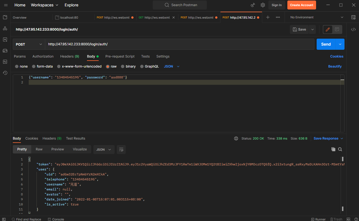
Task: Copy response using the copy icon
Action: [333, 149]
